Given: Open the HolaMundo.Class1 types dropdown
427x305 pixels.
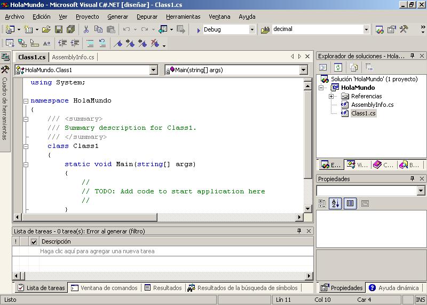Looking at the screenshot, I should pos(154,70).
